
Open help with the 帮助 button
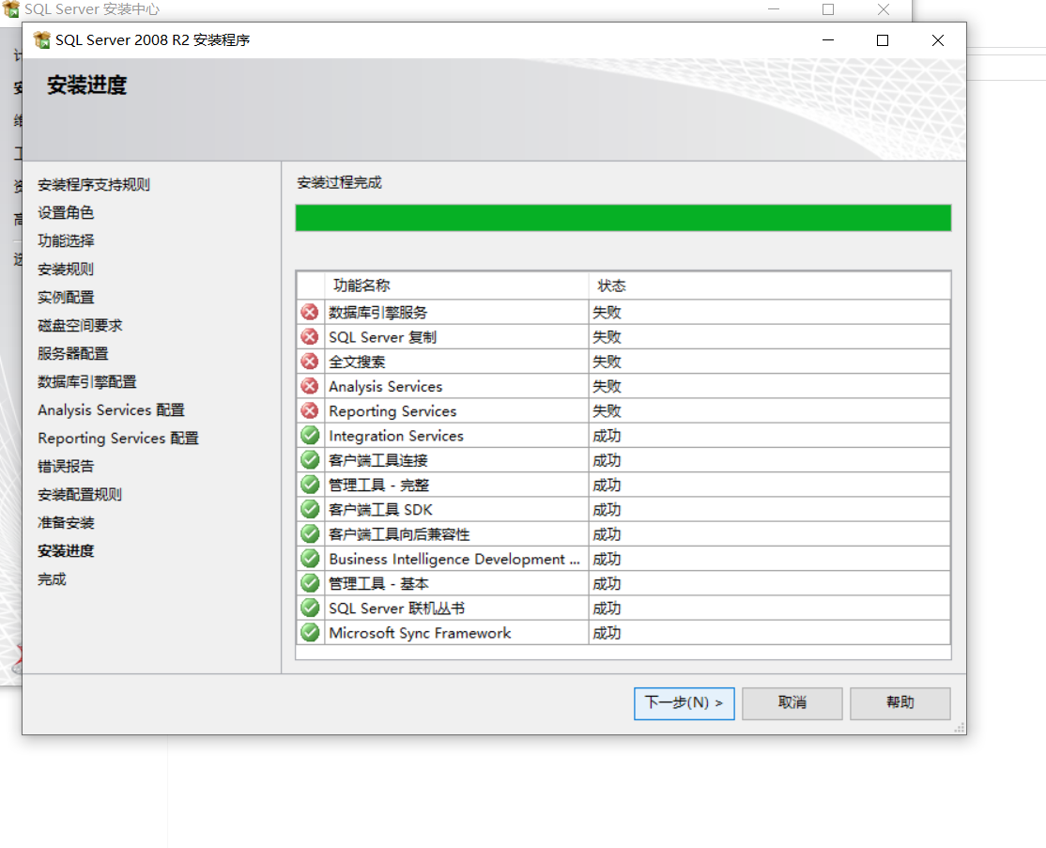[900, 703]
